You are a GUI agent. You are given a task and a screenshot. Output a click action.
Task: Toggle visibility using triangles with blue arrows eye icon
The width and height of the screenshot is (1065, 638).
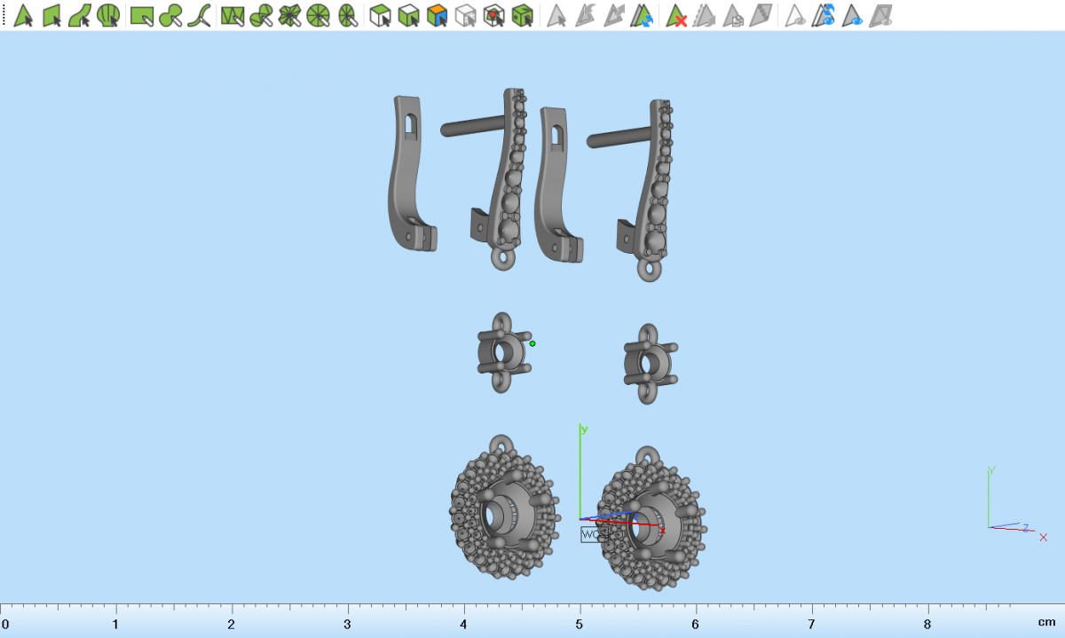tap(824, 15)
